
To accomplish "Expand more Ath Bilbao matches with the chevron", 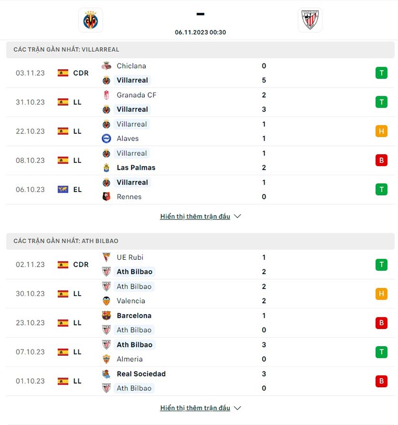I will pyautogui.click(x=237, y=408).
